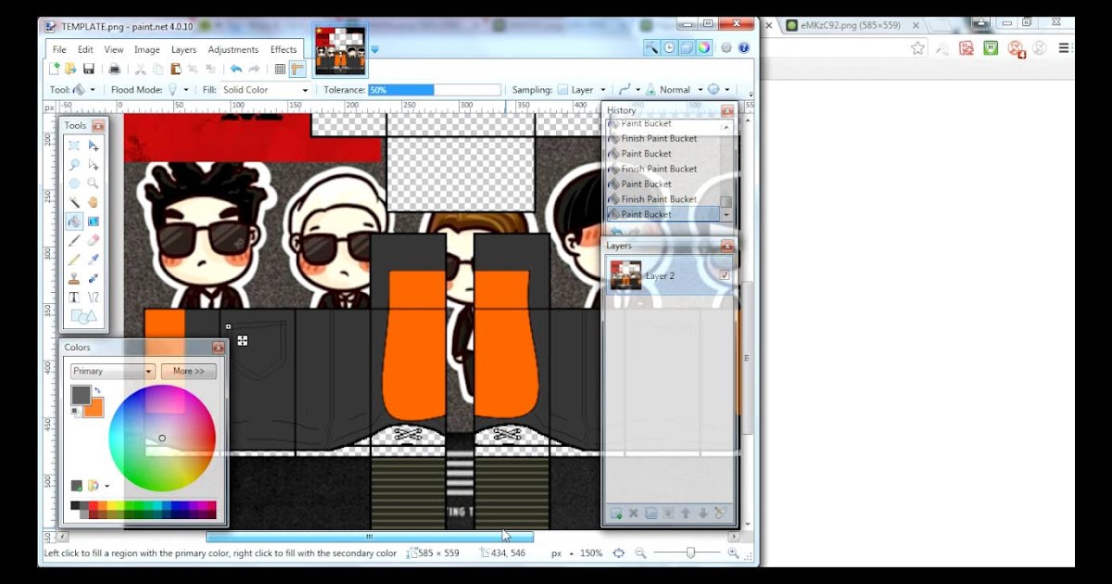The height and width of the screenshot is (584, 1112).
Task: Open the Settings gear icon
Action: 727,47
